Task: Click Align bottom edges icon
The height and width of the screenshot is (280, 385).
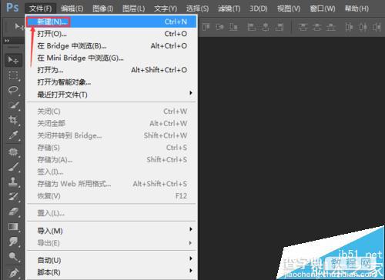Action: tap(233, 27)
